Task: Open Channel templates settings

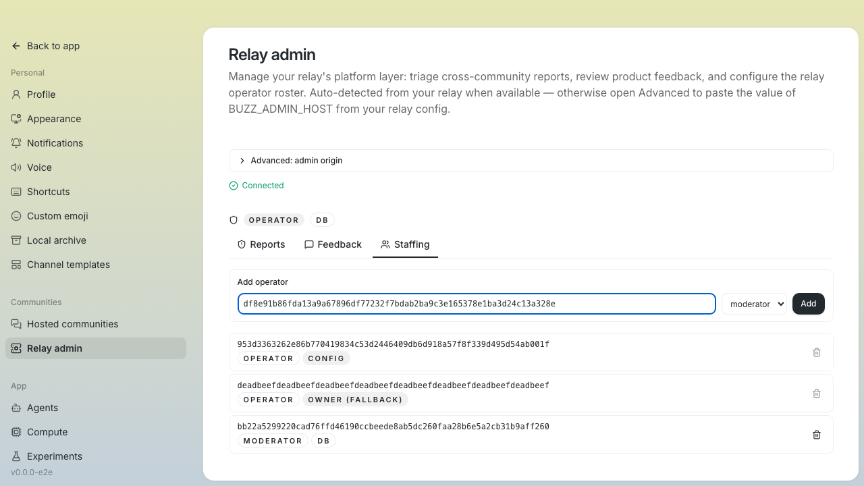Action: point(96,265)
